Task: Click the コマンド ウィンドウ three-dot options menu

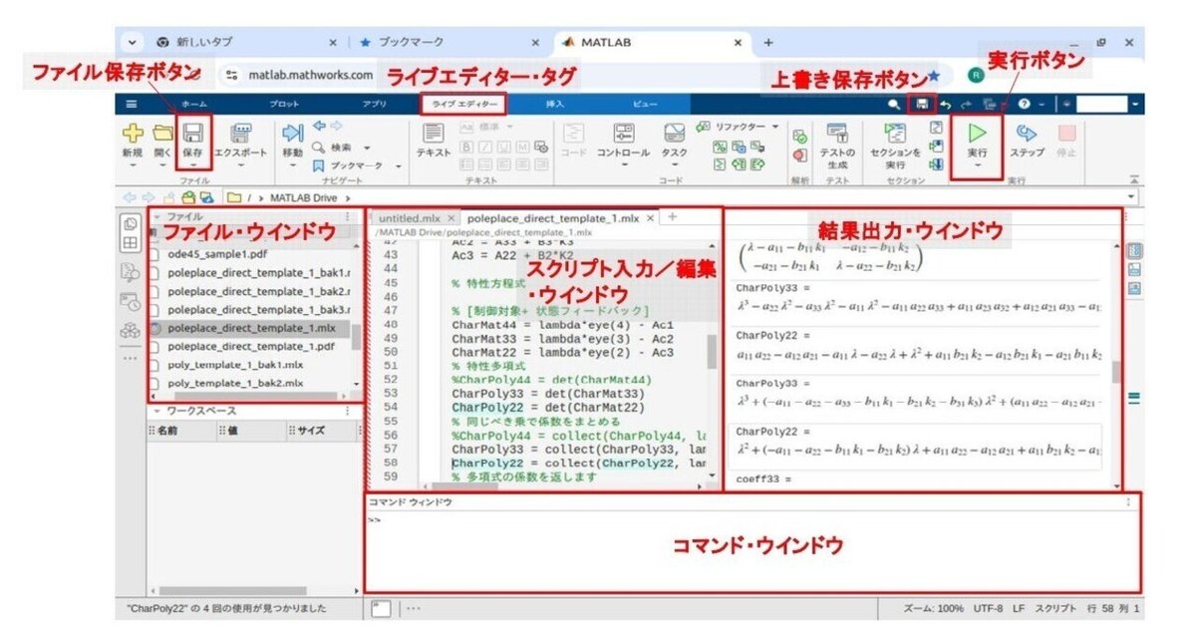Action: (1128, 502)
